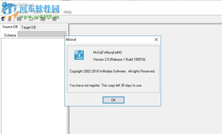Open the File menu
This screenshot has width=222, height=134.
point(4,12)
